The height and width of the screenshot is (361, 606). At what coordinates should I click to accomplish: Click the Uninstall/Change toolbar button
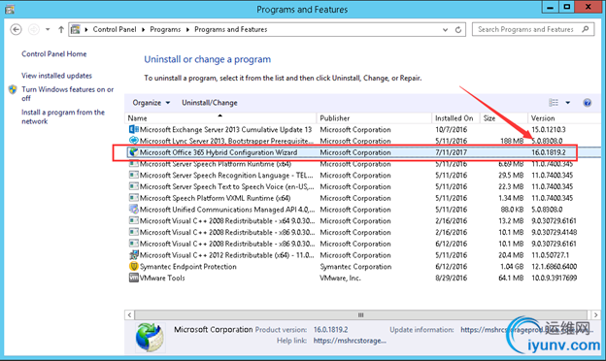(210, 103)
